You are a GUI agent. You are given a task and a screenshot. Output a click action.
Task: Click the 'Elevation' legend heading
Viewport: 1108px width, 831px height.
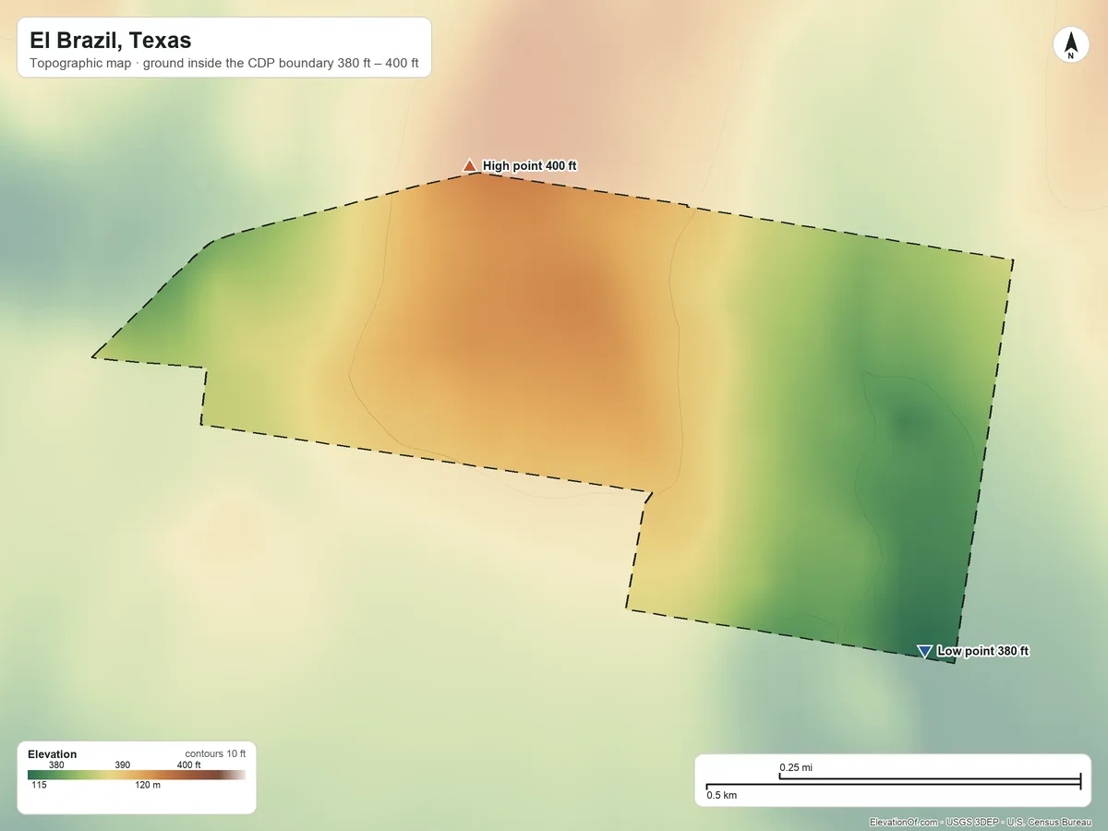click(x=53, y=754)
